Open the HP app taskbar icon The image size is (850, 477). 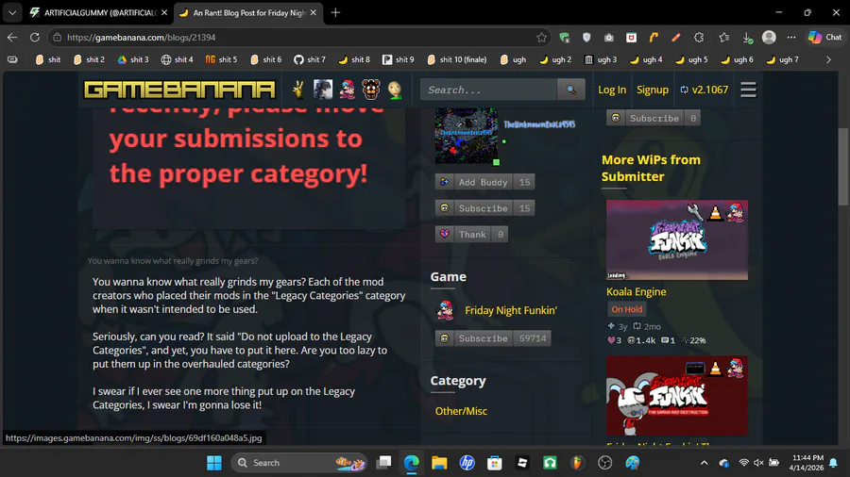467,463
